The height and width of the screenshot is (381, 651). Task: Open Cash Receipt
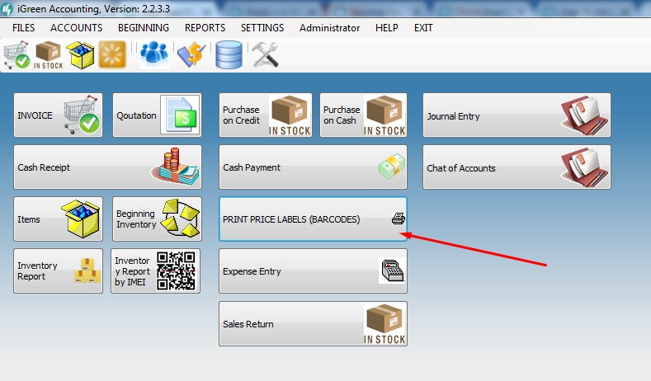click(x=107, y=167)
